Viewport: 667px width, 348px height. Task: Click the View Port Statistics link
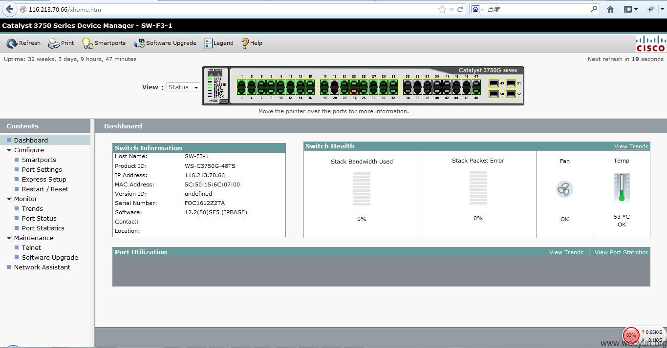[x=621, y=252]
